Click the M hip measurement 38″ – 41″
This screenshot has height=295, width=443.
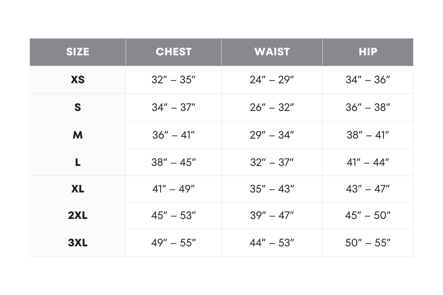point(368,135)
